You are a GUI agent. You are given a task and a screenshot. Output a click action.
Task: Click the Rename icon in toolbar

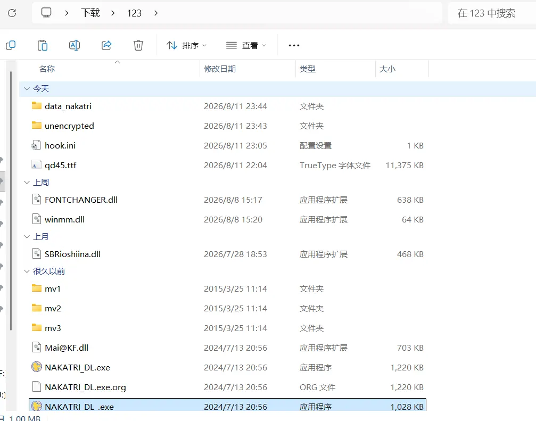coord(75,45)
